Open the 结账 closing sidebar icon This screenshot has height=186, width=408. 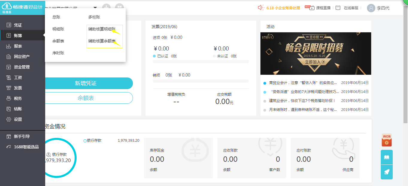tap(9, 109)
